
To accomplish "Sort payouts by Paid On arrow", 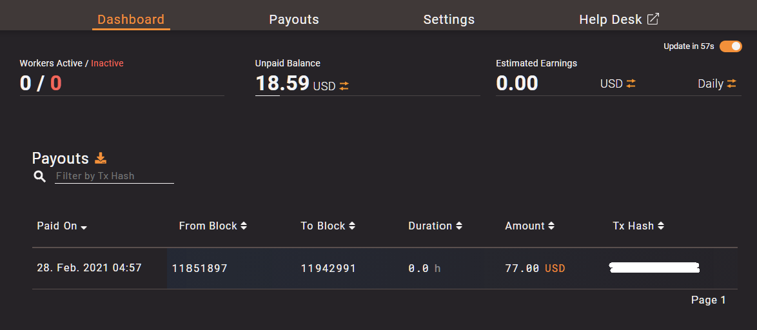I will 84,227.
